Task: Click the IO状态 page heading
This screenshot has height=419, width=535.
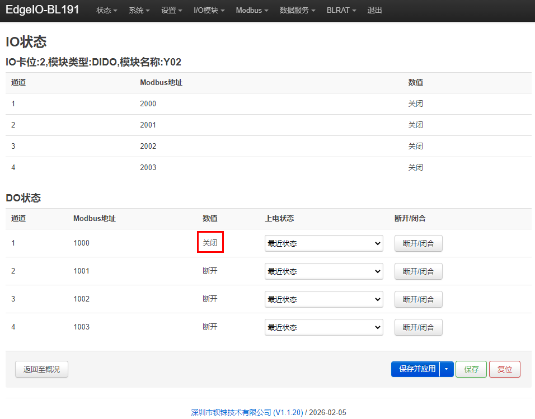Action: [26, 42]
